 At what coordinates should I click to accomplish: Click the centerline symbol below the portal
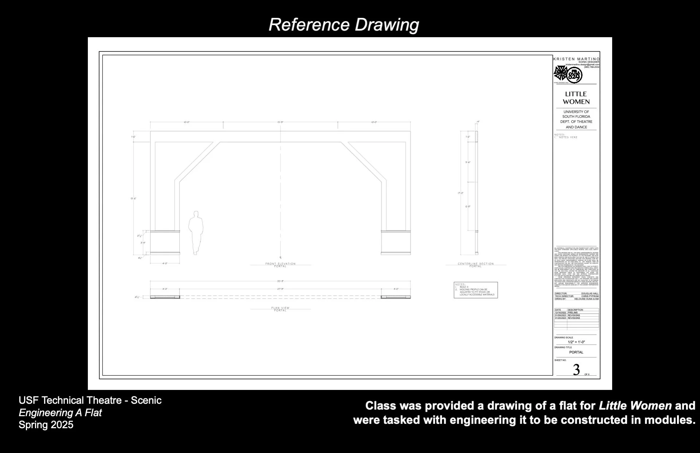pyautogui.click(x=280, y=258)
